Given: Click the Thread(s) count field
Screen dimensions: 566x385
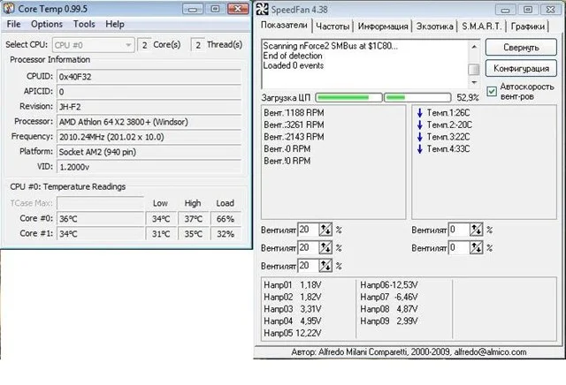Looking at the screenshot, I should pyautogui.click(x=198, y=45).
